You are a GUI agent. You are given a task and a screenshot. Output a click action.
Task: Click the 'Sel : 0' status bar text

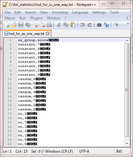tap(36, 151)
